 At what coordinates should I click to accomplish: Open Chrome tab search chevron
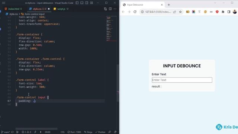tap(215, 3)
